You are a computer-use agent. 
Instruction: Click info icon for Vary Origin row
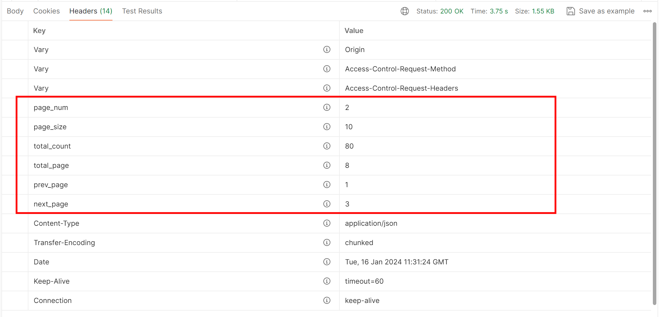tap(327, 49)
